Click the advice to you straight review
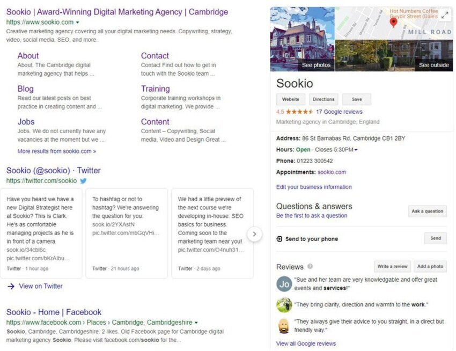This screenshot has height=351, width=456. coord(369,326)
